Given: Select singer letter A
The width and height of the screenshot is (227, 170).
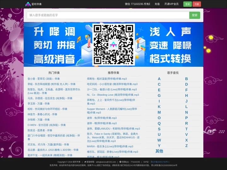Looking at the screenshot, I should pyautogui.click(x=159, y=79).
